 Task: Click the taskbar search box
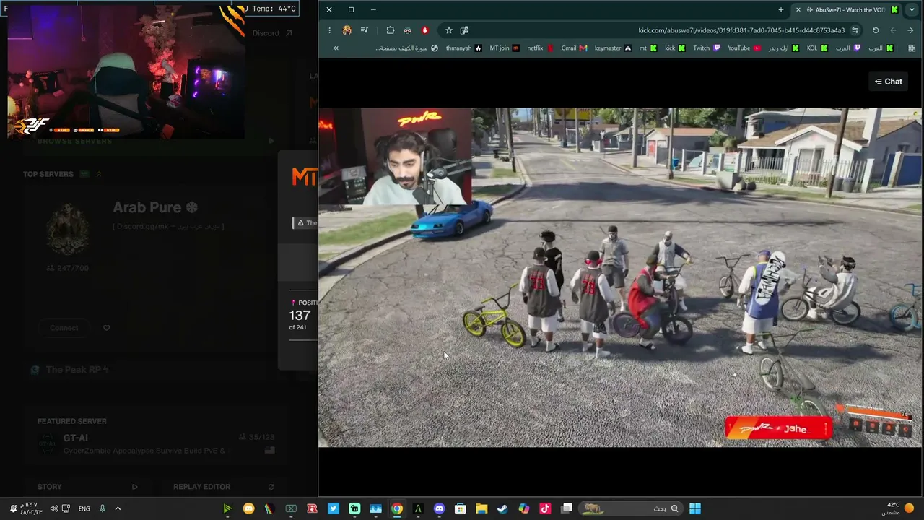click(x=630, y=508)
